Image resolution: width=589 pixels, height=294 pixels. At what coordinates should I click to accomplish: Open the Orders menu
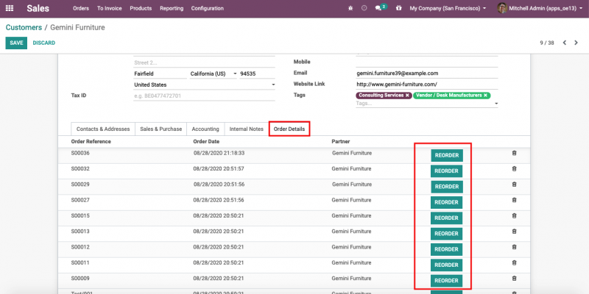(x=81, y=8)
